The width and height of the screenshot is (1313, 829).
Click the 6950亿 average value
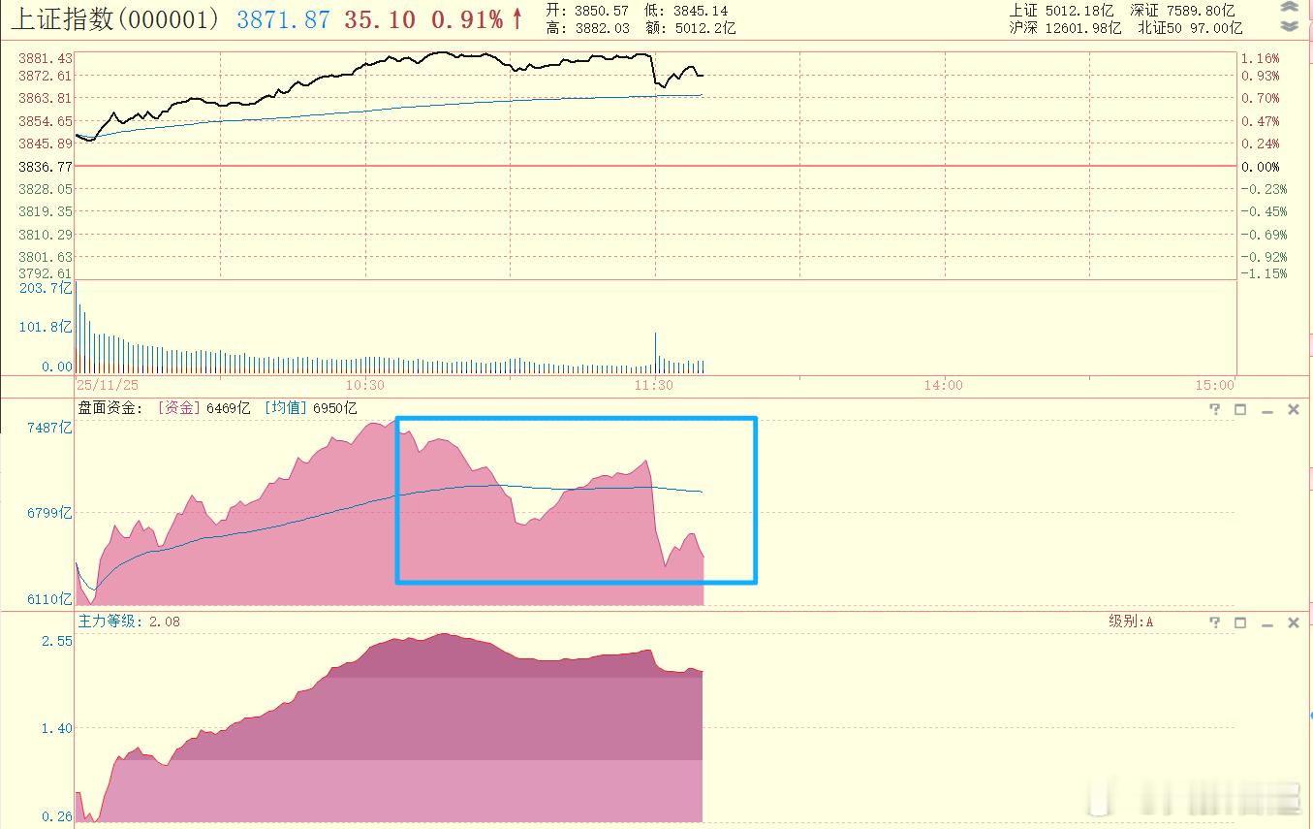tap(334, 409)
